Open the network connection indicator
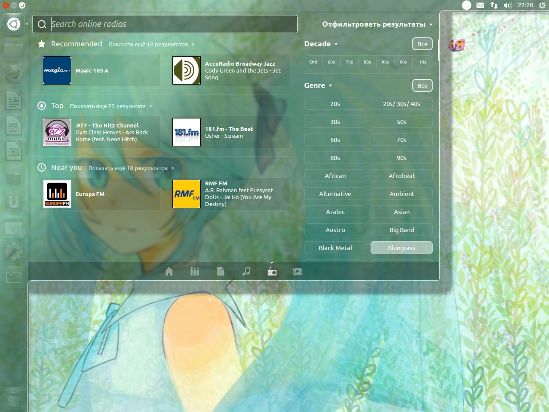The height and width of the screenshot is (412, 549). pyautogui.click(x=494, y=5)
